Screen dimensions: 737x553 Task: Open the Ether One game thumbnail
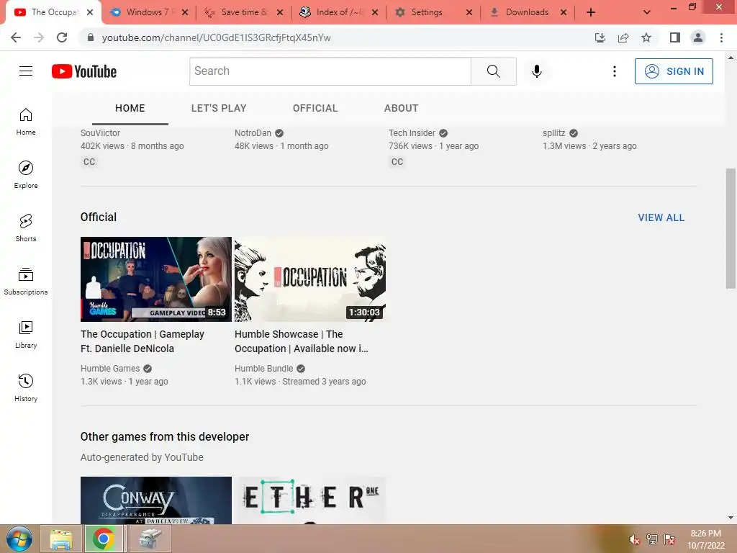click(310, 500)
